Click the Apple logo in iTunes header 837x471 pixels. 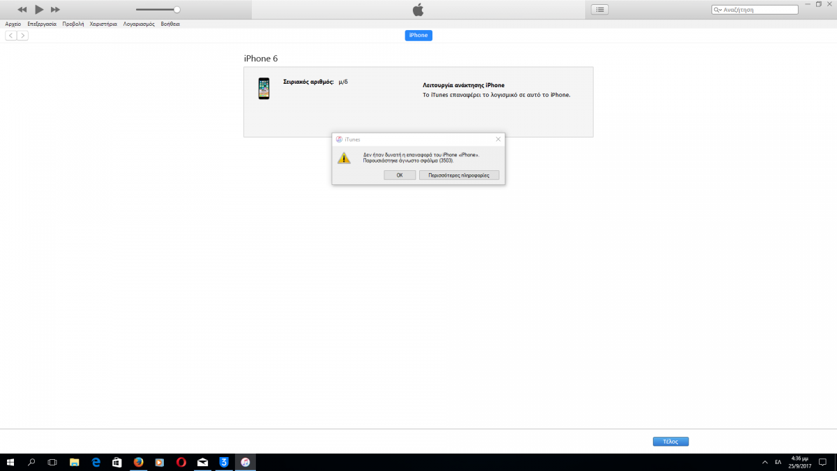pyautogui.click(x=418, y=9)
